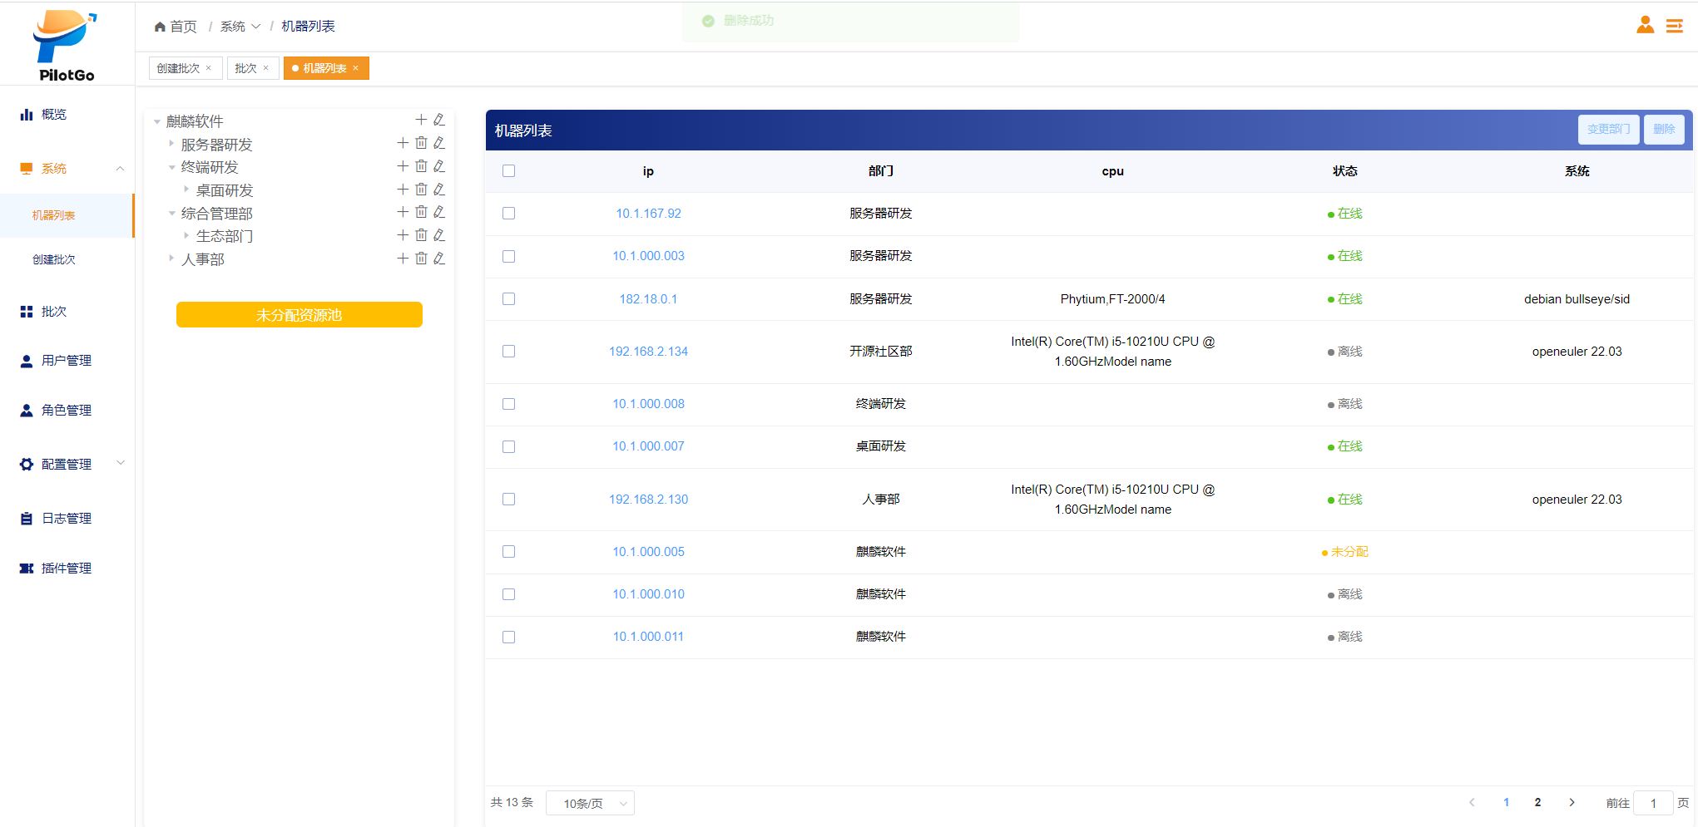This screenshot has width=1698, height=827.
Task: Expand the 人事部 tree node arrow
Action: click(x=171, y=258)
